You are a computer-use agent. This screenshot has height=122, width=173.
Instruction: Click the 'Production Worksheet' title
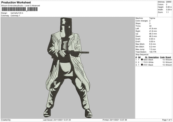tap(16, 2)
